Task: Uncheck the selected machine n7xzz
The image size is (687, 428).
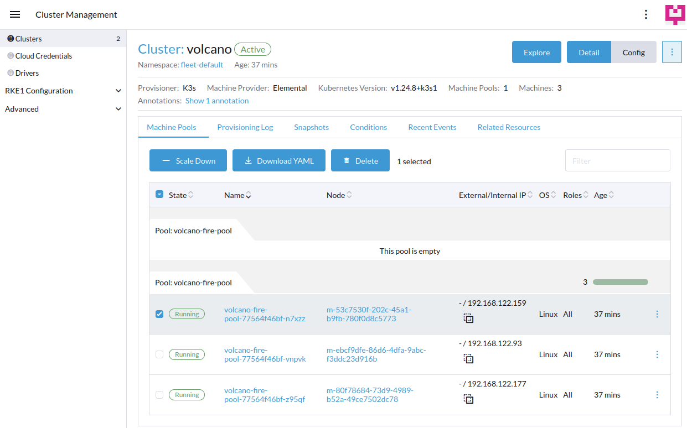Action: coord(159,314)
